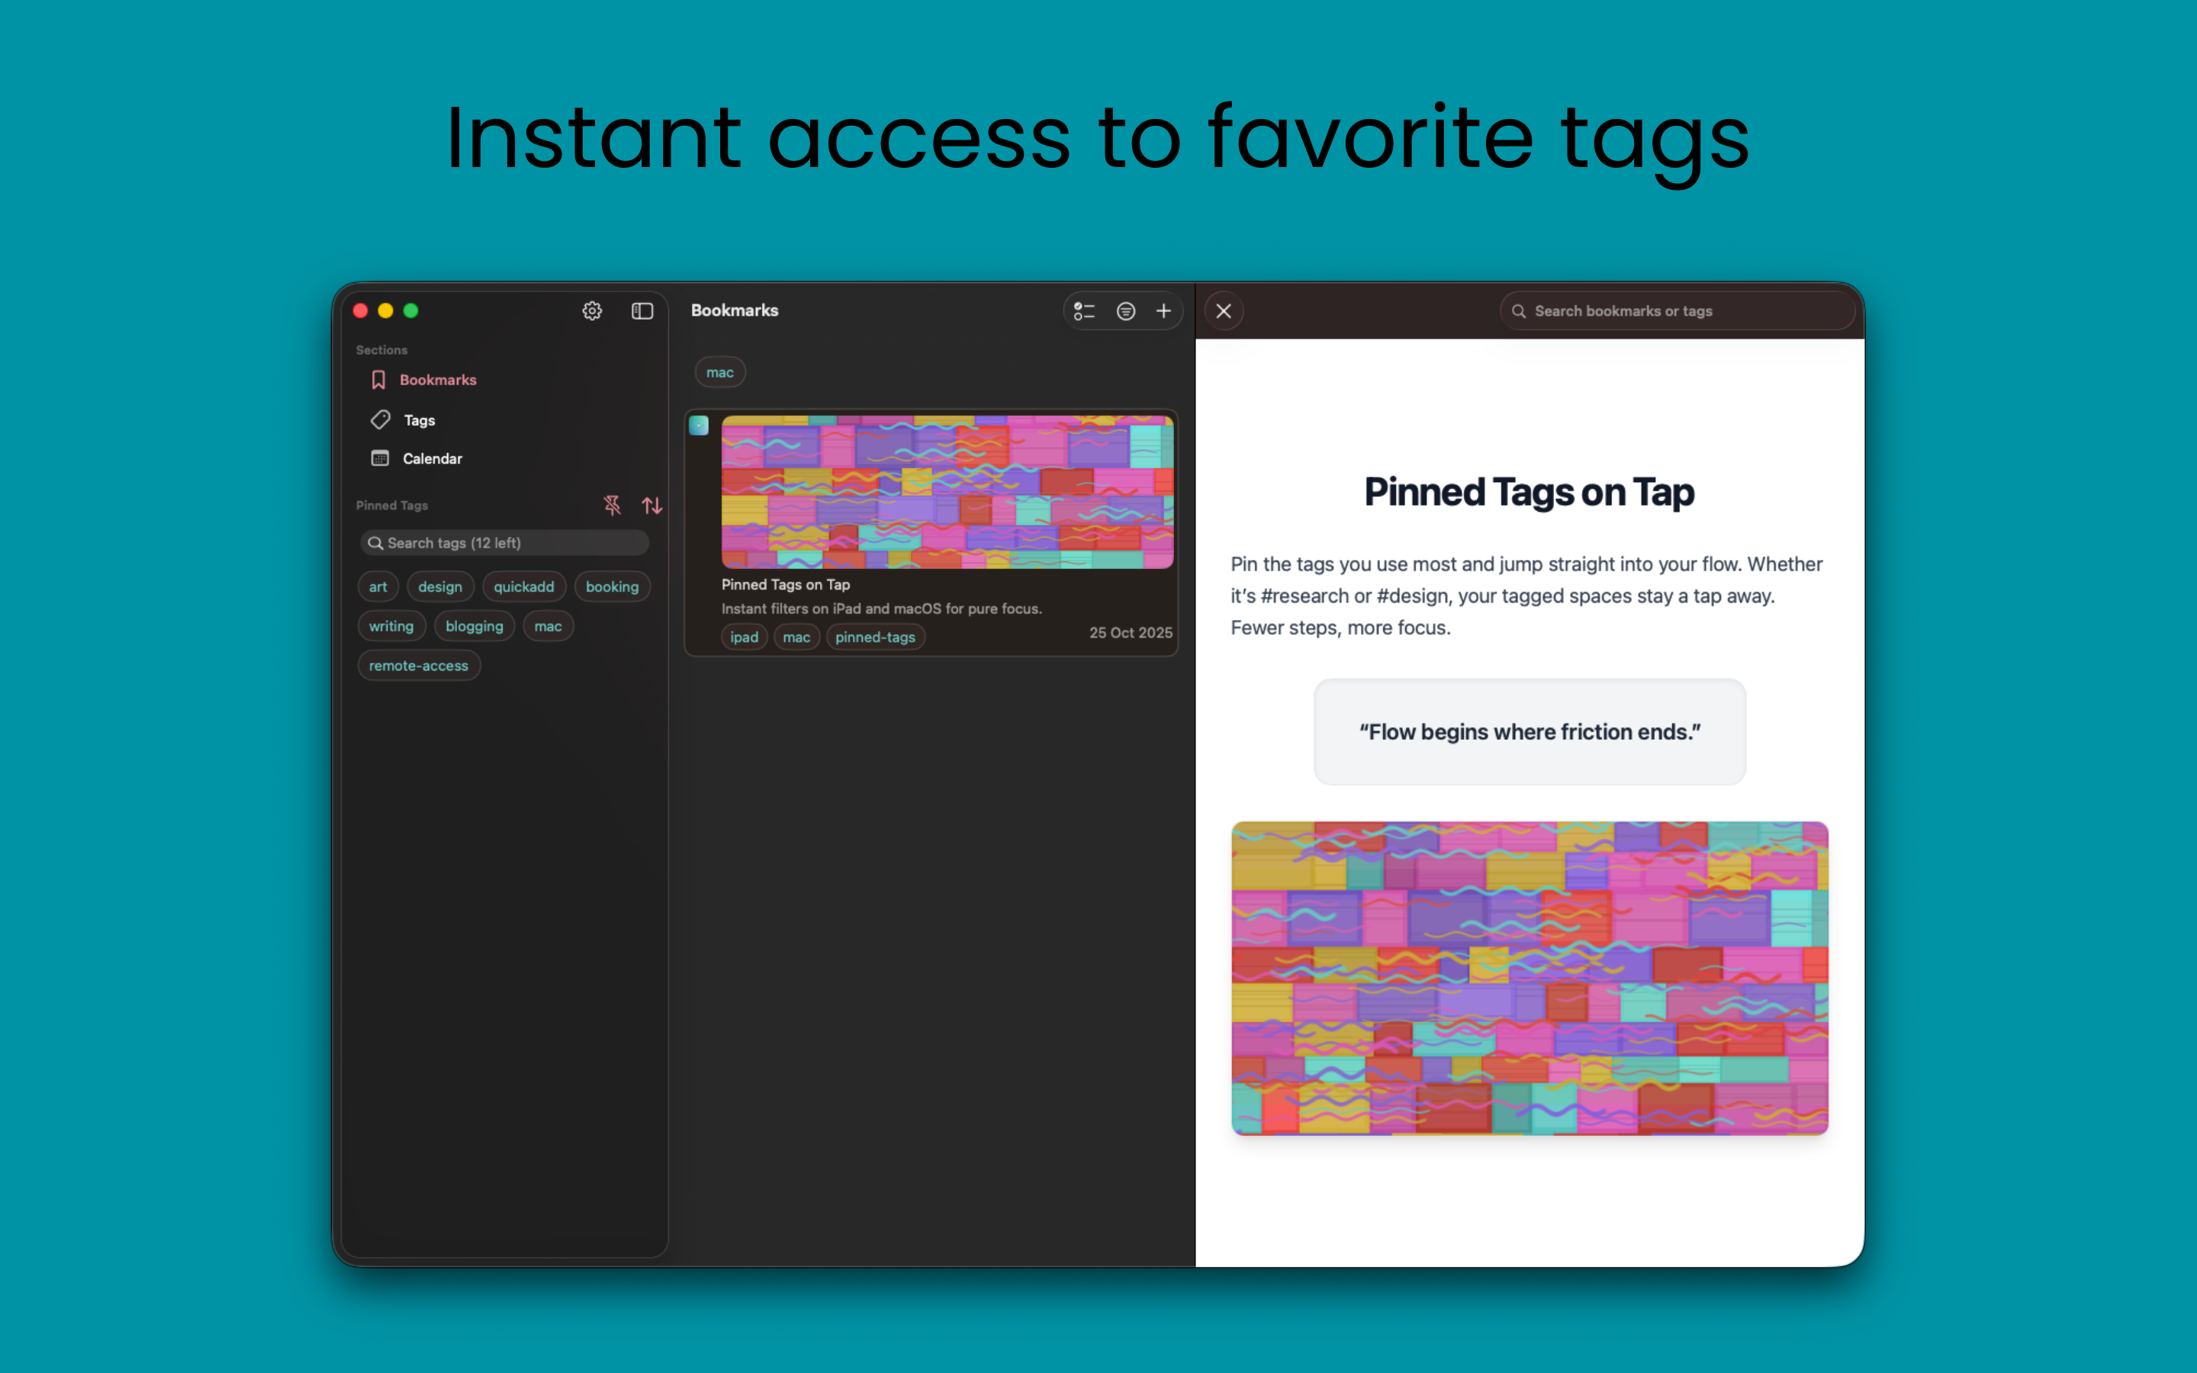Image resolution: width=2197 pixels, height=1373 pixels.
Task: Select the remote-access pinned tag
Action: point(419,664)
